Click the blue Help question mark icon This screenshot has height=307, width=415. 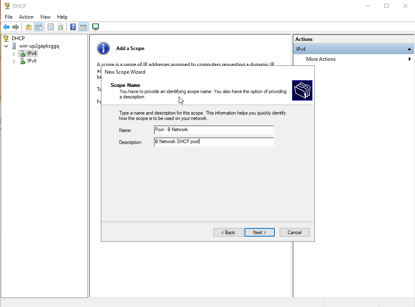(73, 27)
